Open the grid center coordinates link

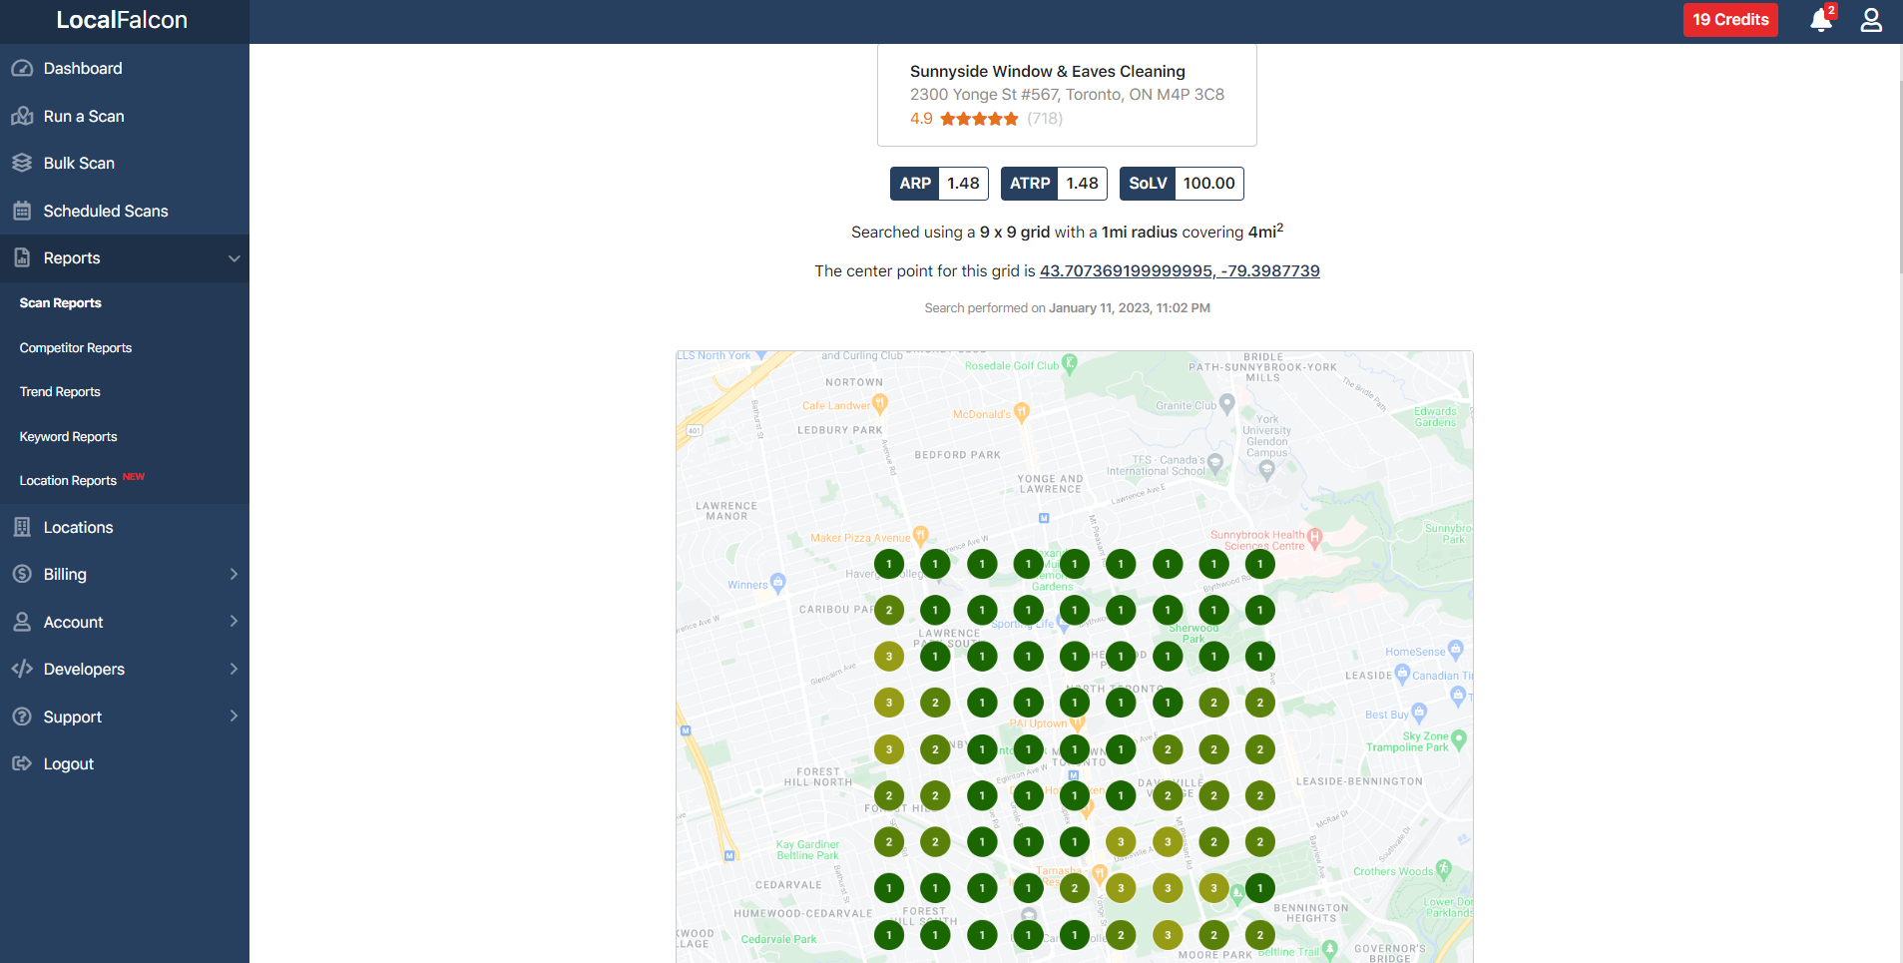tap(1180, 270)
